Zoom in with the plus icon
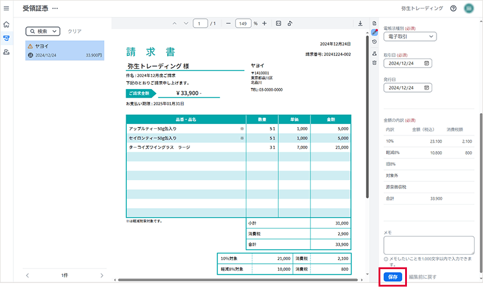This screenshot has height=289, width=483. click(264, 23)
